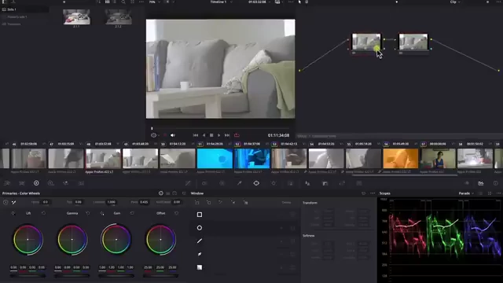Screen dimensions: 503x283
Task: Stop viewer playback
Action: click(211, 135)
